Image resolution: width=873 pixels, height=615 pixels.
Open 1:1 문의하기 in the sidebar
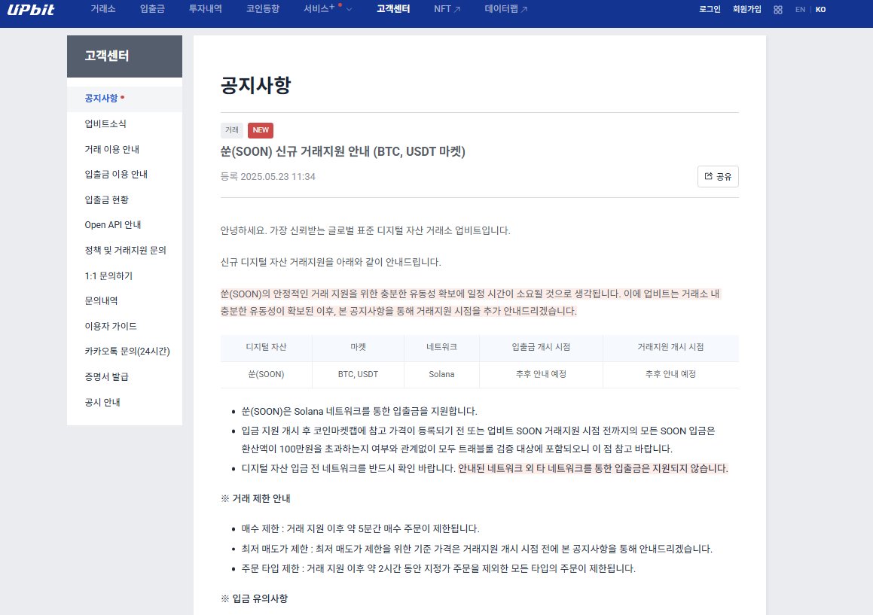coord(124,276)
